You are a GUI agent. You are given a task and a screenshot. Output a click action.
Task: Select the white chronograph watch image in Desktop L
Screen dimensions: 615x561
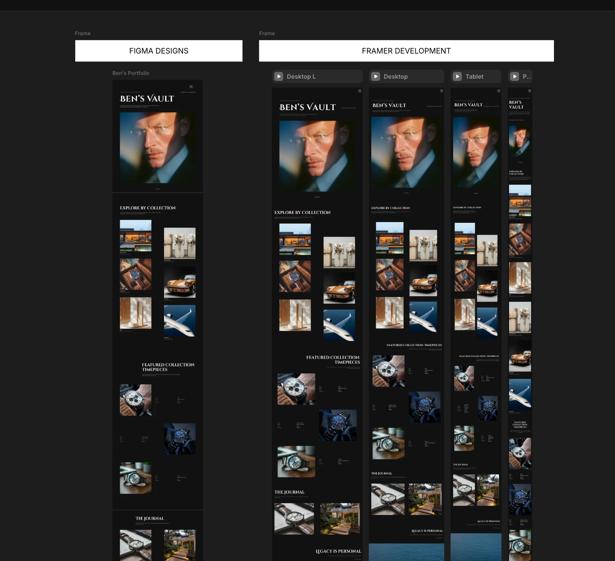point(296,389)
